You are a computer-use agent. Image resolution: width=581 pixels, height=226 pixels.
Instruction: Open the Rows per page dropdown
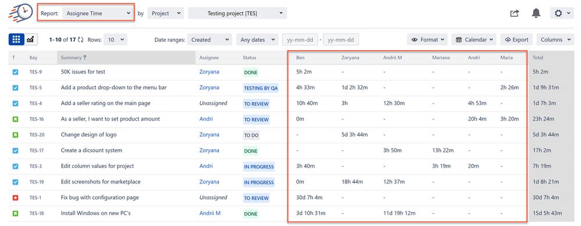(115, 40)
